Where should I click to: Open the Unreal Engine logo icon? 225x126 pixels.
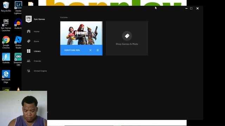coord(28,71)
